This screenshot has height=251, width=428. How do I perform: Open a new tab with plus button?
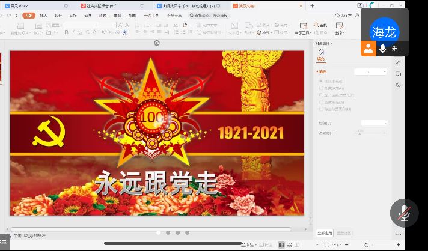pos(312,6)
